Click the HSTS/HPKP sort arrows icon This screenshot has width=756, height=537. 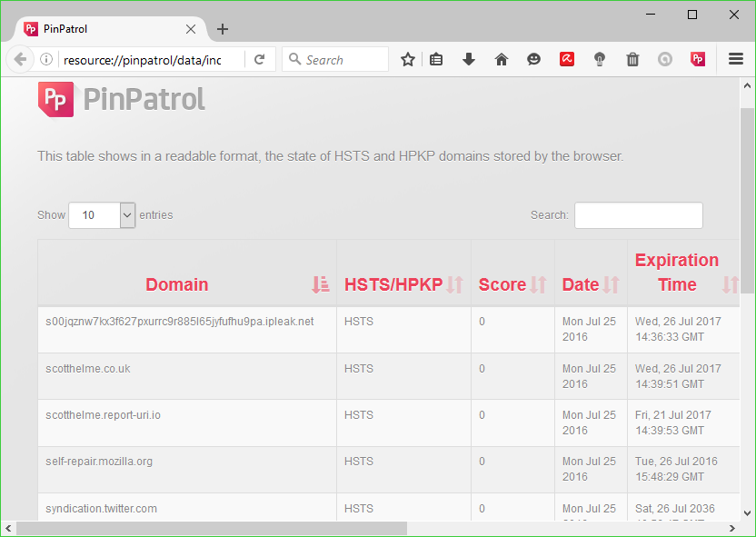(x=454, y=284)
